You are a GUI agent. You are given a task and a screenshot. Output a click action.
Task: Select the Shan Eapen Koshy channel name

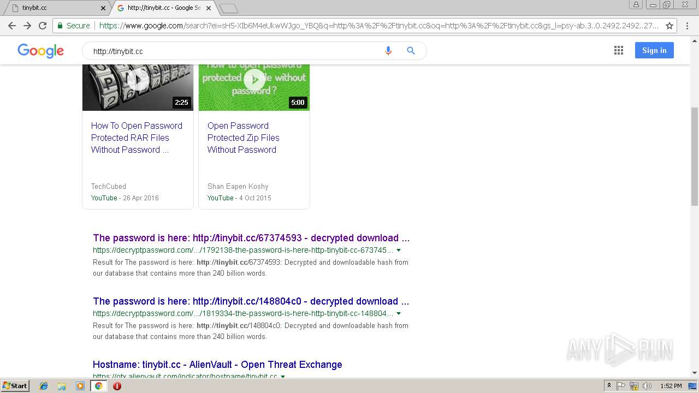pos(238,187)
